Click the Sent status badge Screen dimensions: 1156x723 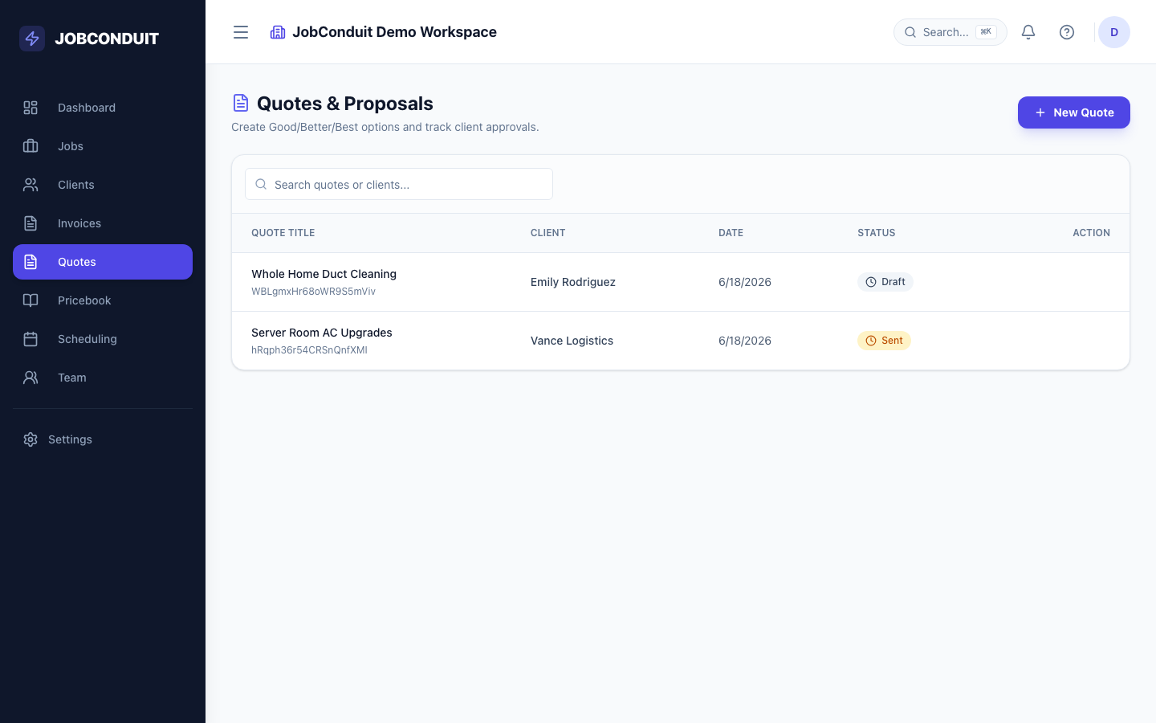click(x=884, y=341)
